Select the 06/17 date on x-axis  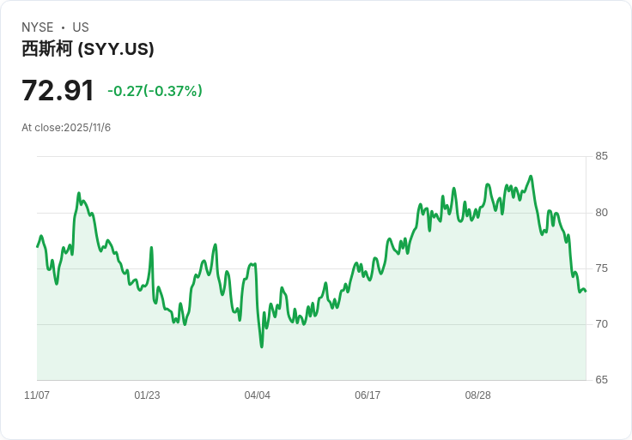coord(368,395)
